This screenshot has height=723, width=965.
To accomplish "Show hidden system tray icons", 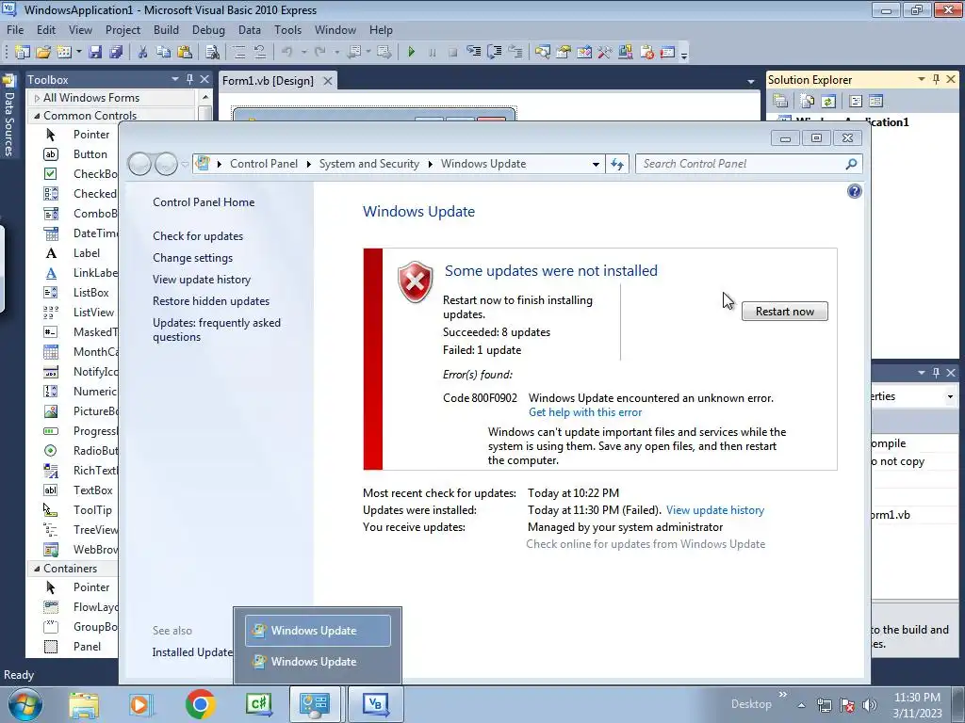I will pos(801,705).
